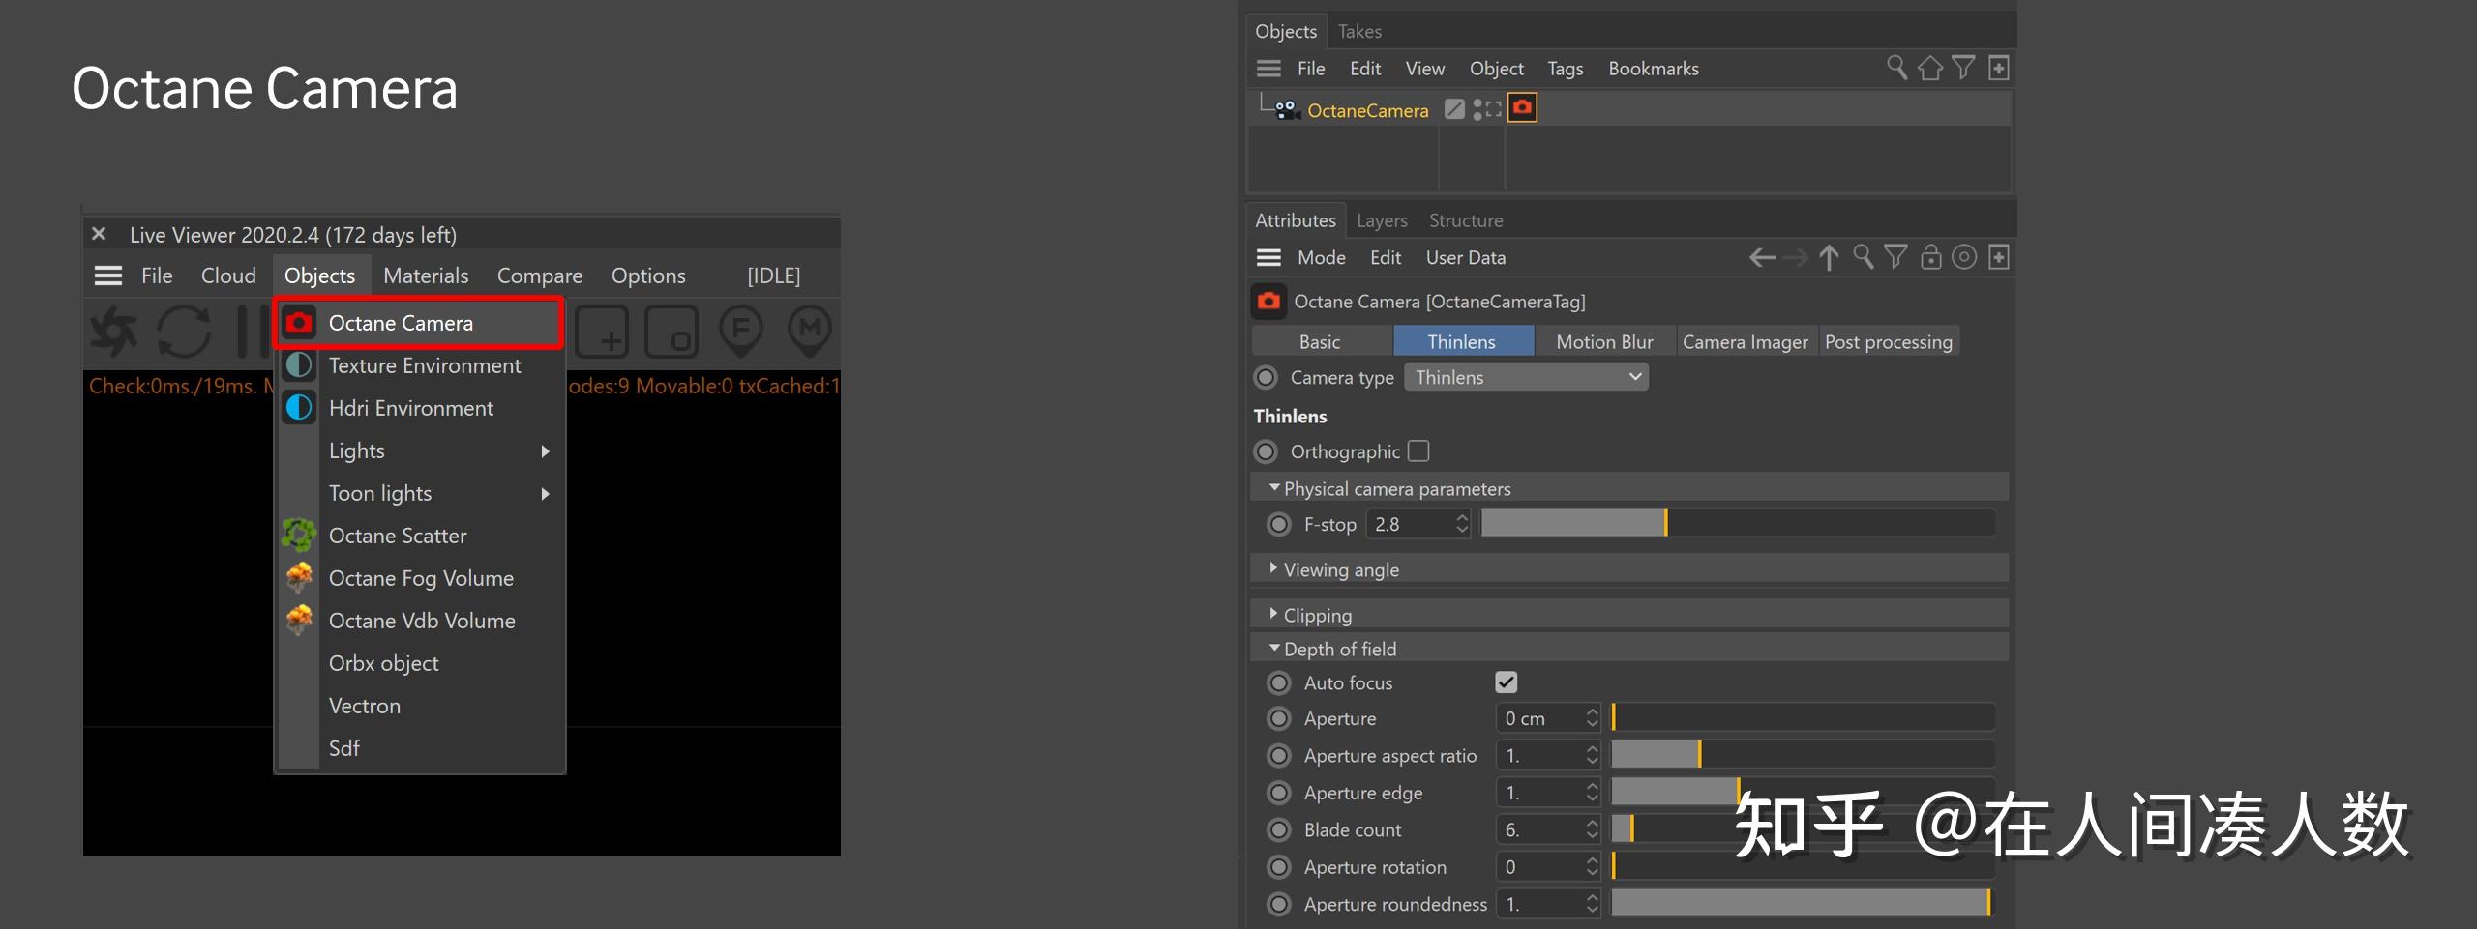2477x929 pixels.
Task: Open Live Viewer File menu
Action: (x=157, y=276)
